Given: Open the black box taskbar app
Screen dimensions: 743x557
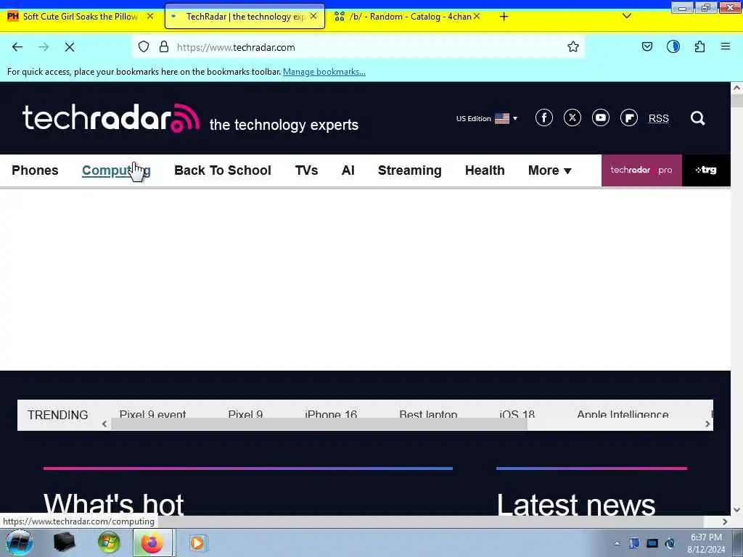Looking at the screenshot, I should pyautogui.click(x=65, y=542).
